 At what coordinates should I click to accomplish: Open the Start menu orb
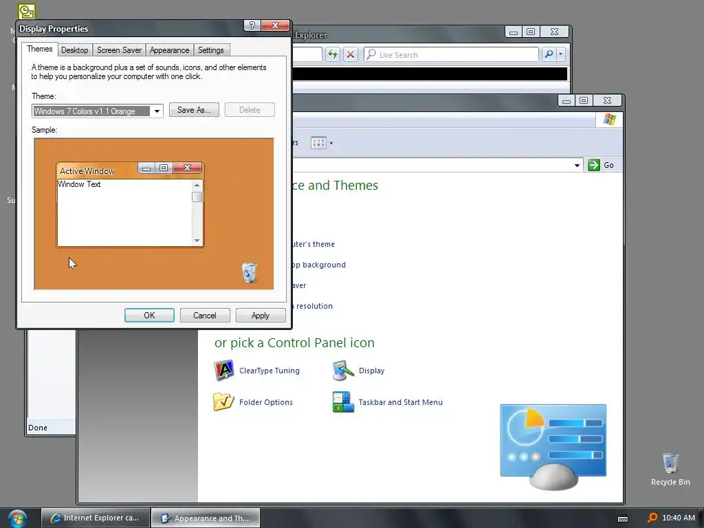(x=17, y=518)
